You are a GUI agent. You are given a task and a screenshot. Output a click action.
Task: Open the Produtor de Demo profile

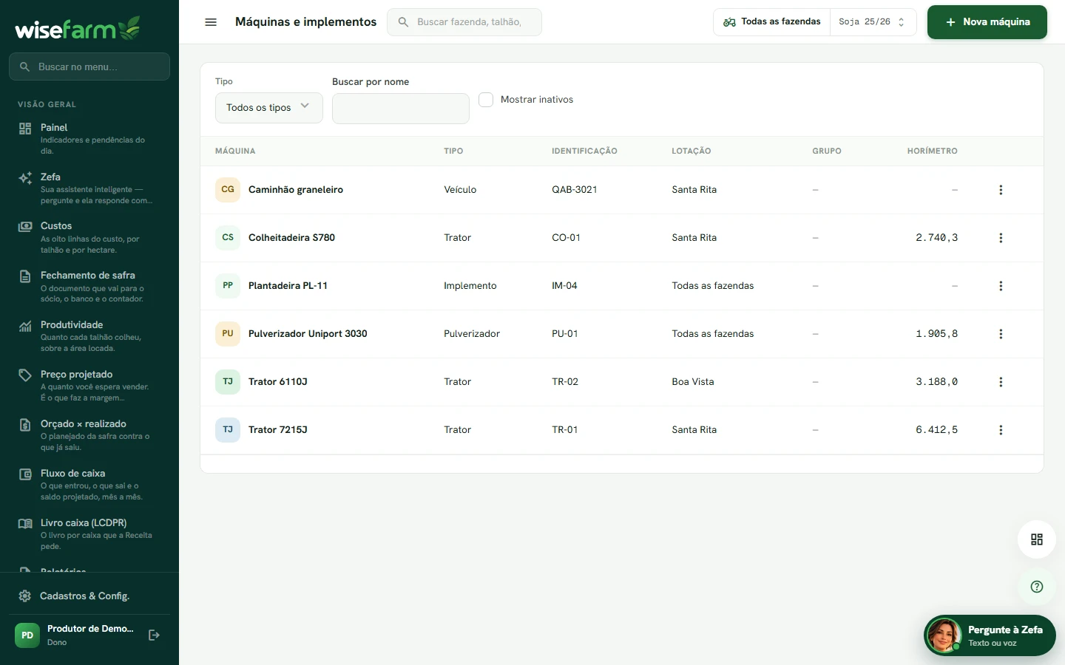[77, 635]
